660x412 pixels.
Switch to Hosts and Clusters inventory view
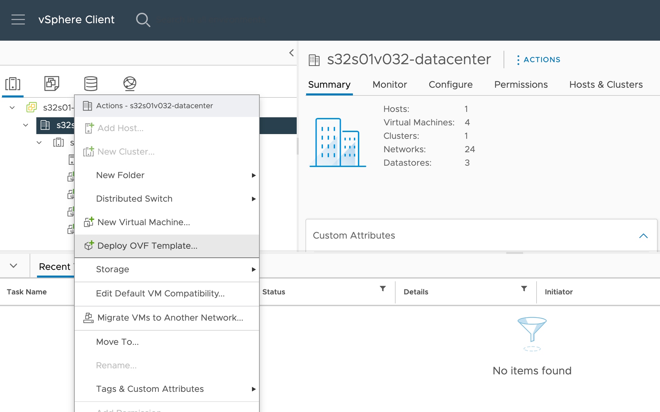pos(13,83)
